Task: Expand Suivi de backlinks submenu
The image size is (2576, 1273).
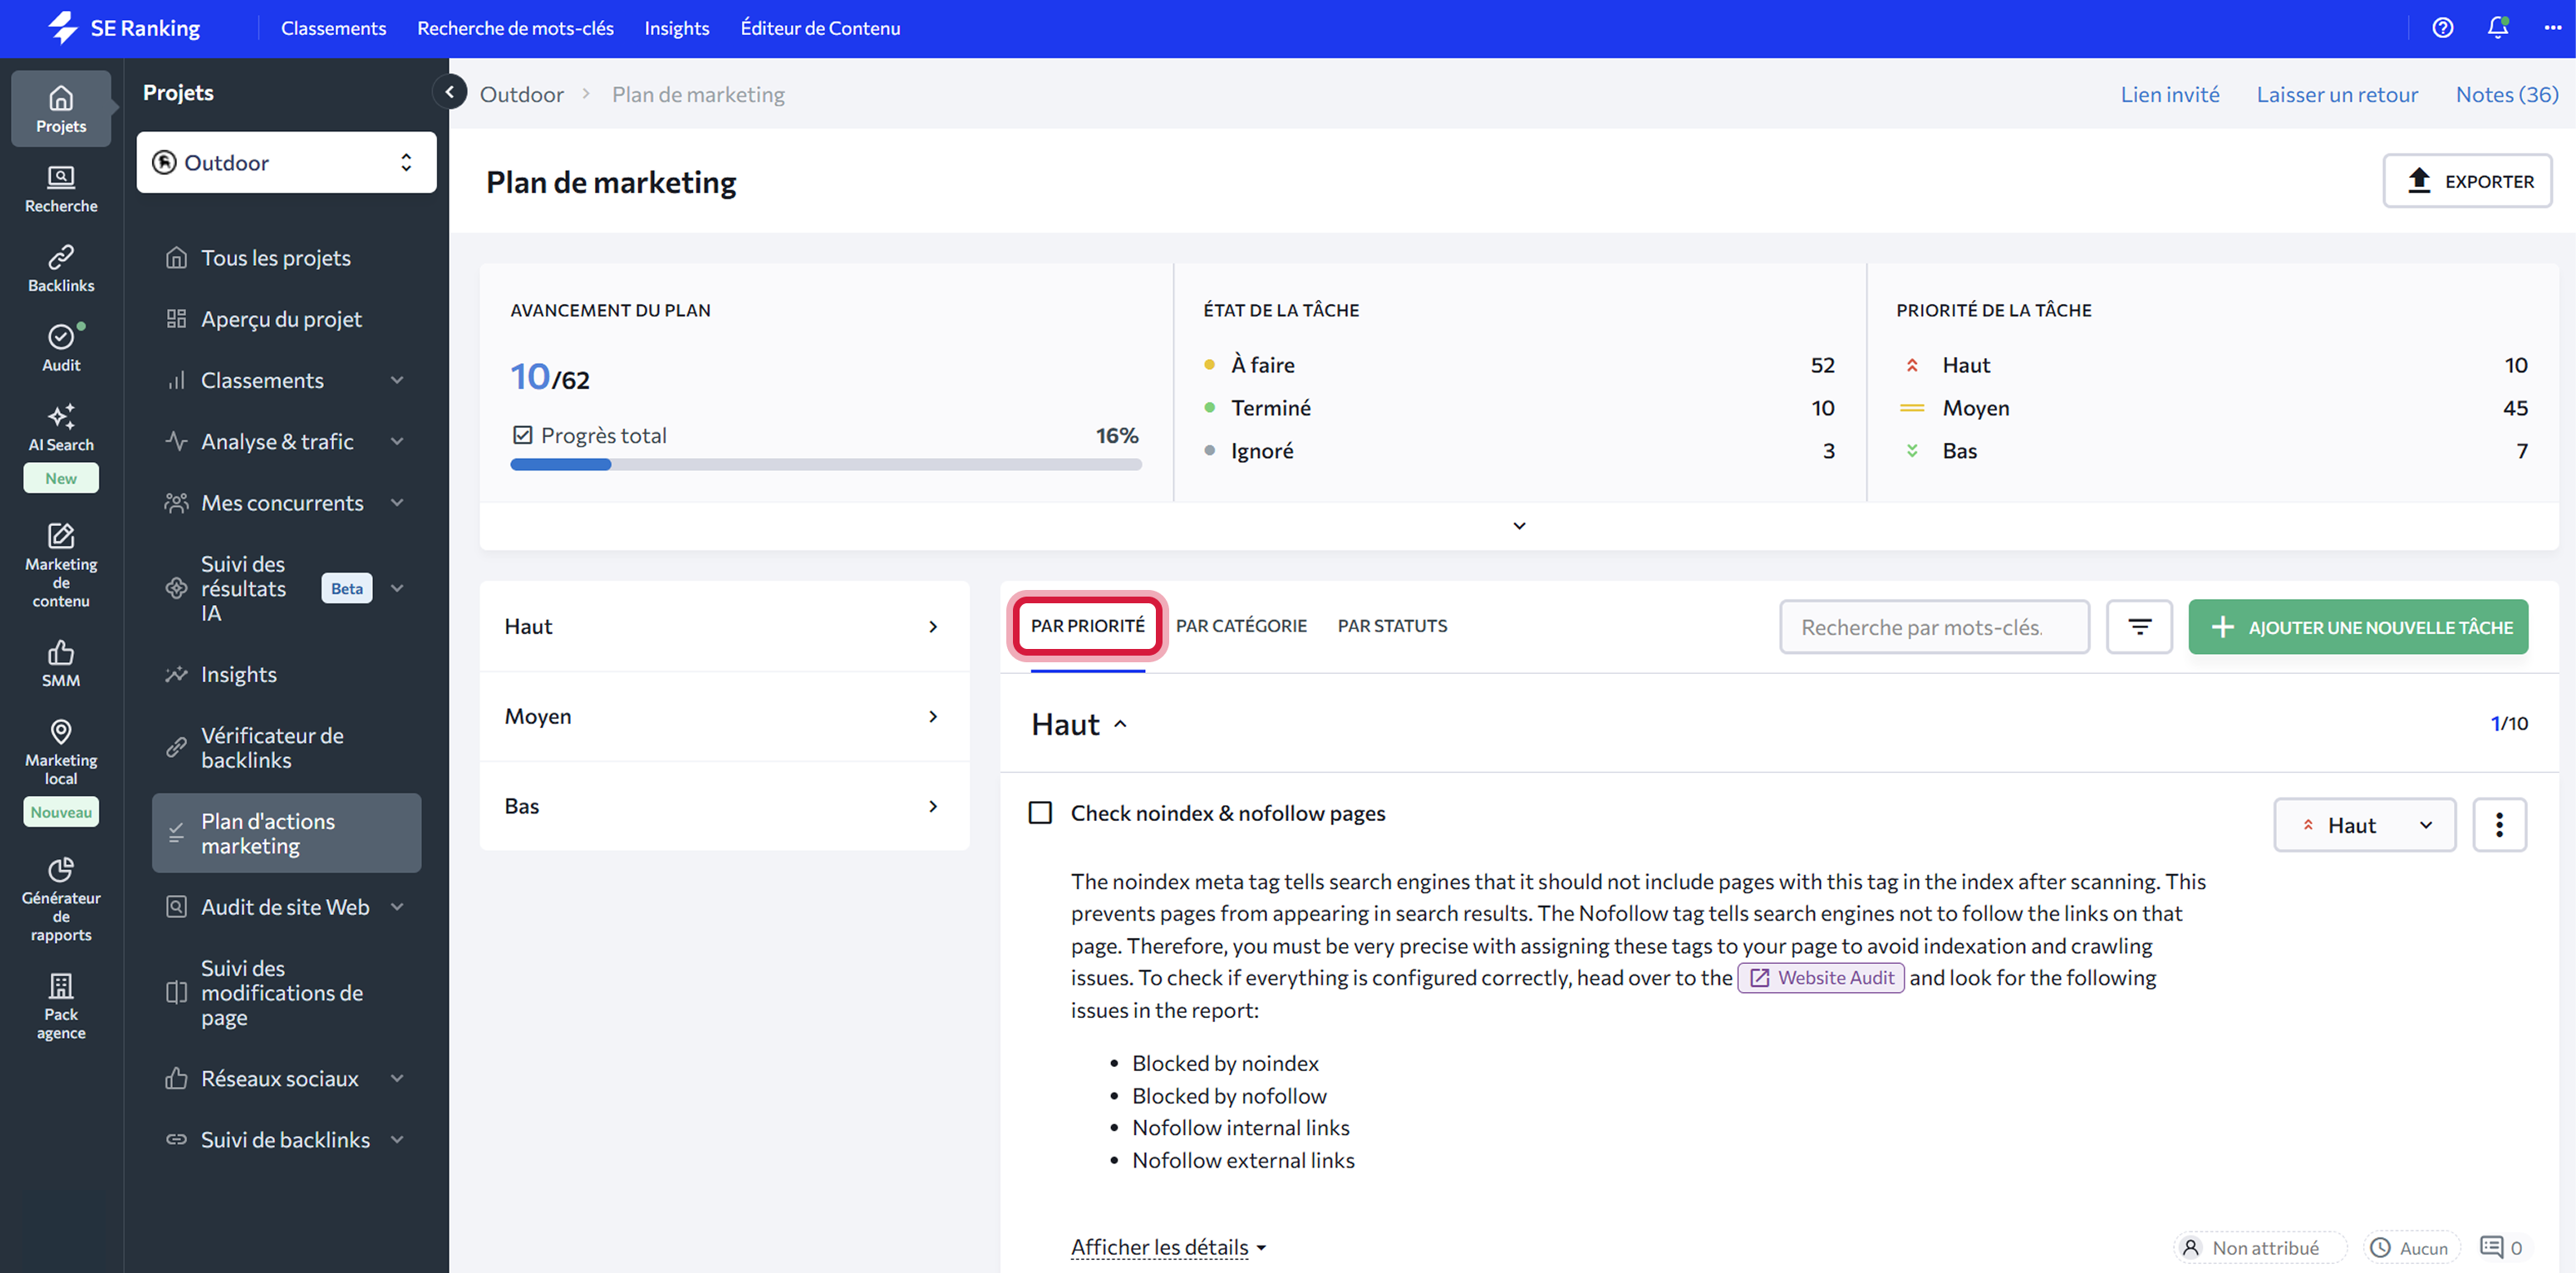Action: pos(397,1139)
